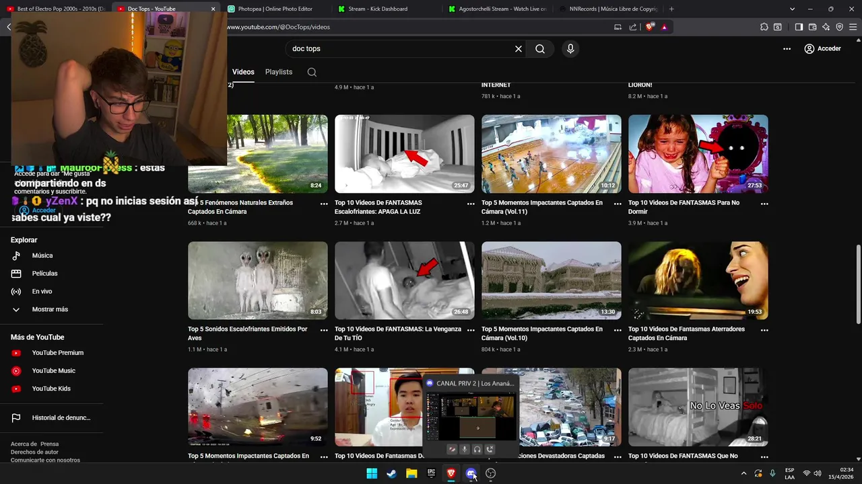Screen dimensions: 862x484
Task: Search within the channel using magnifier icon
Action: point(312,72)
